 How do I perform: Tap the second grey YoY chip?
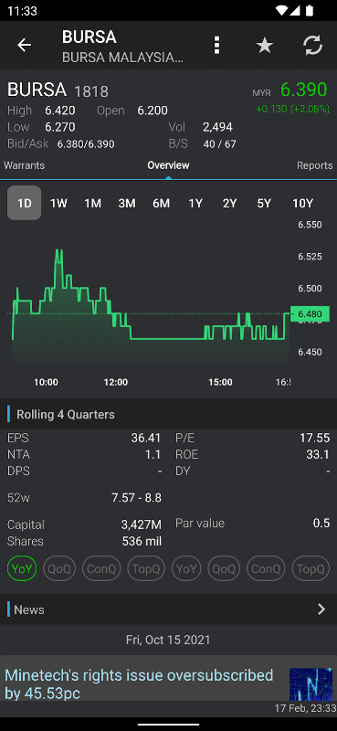186,568
